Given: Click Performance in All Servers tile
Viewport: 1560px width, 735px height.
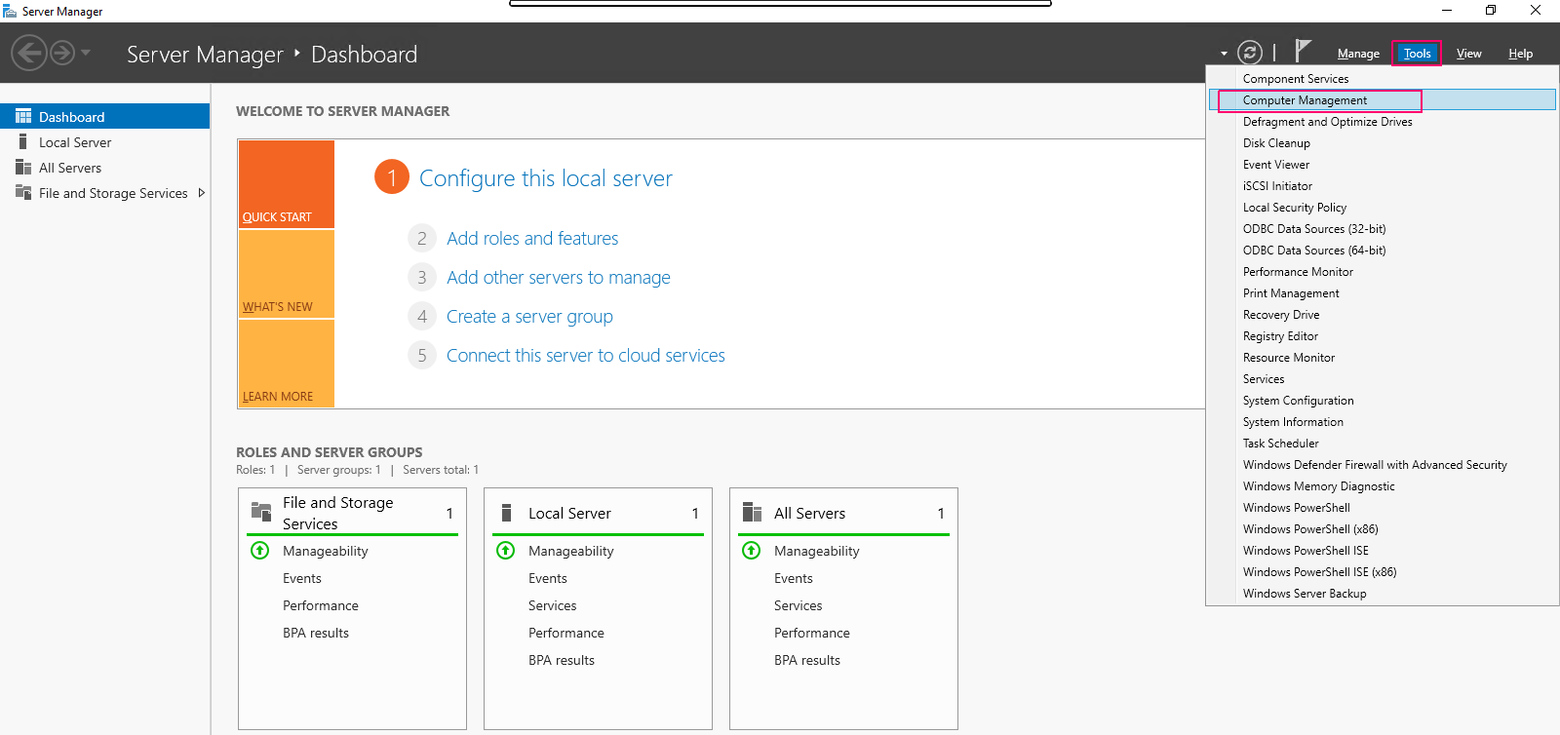Looking at the screenshot, I should 812,633.
